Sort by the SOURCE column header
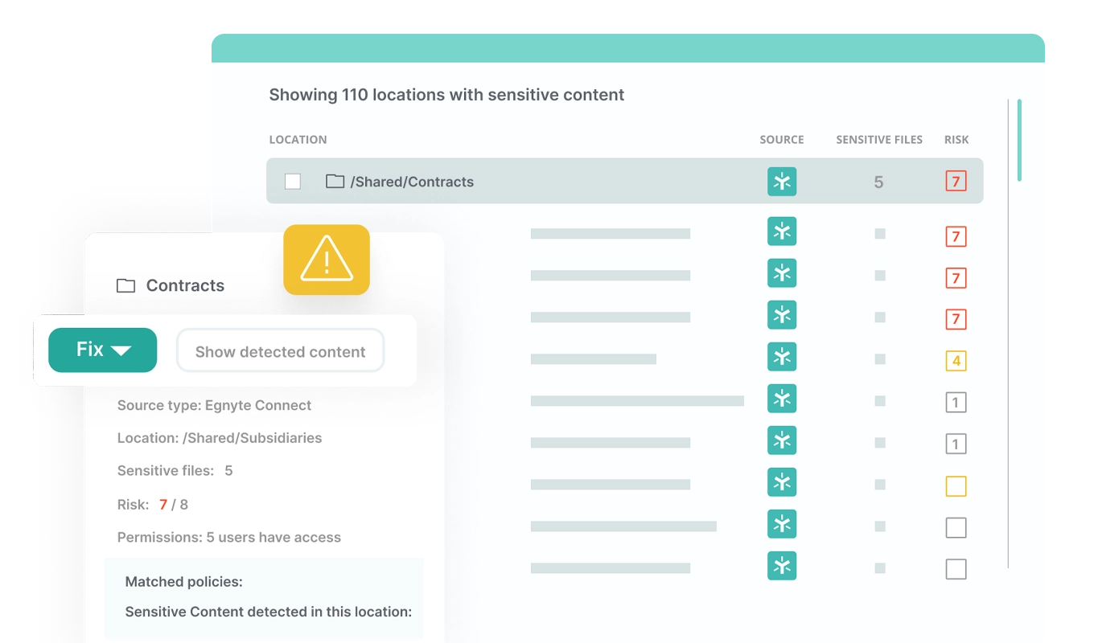Viewport: 1094px width, 643px height. [781, 139]
